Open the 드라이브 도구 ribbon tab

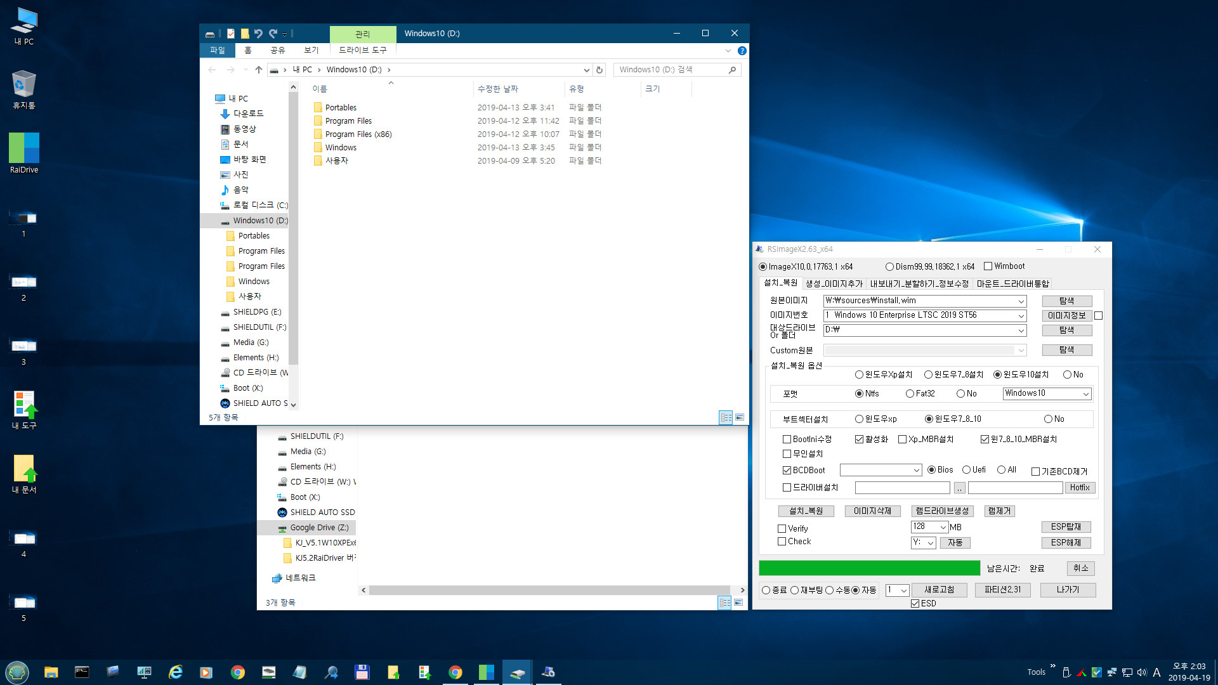[362, 50]
